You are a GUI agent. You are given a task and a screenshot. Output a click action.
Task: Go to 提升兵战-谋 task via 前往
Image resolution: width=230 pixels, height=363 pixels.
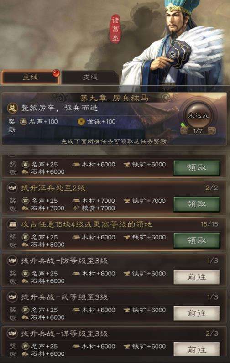[196, 349]
